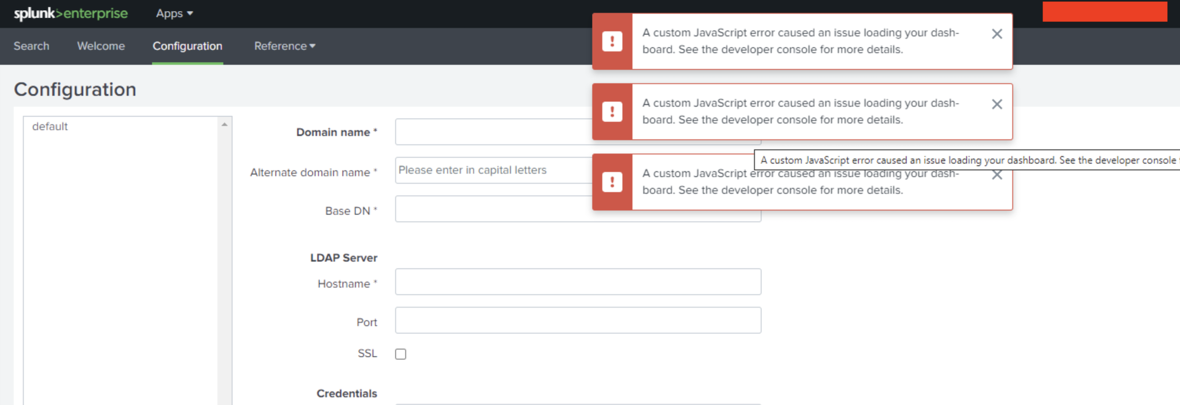Go to the Search tab
Viewport: 1180px width, 405px height.
(x=31, y=46)
